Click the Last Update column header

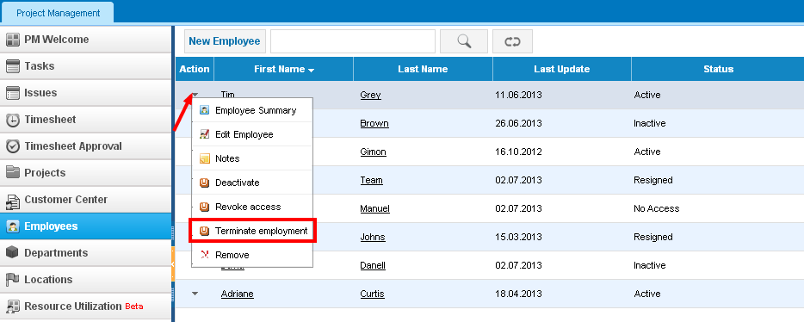pyautogui.click(x=562, y=69)
